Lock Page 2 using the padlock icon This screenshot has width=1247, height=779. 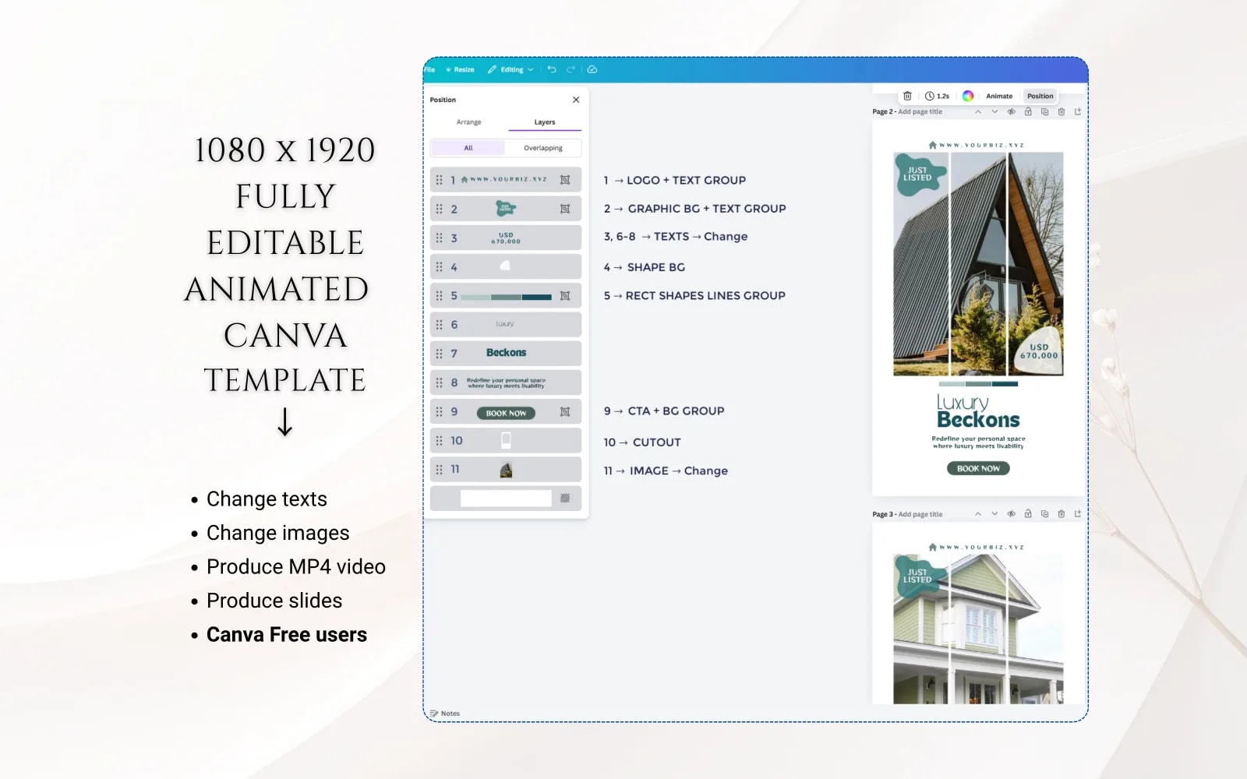pyautogui.click(x=1028, y=111)
